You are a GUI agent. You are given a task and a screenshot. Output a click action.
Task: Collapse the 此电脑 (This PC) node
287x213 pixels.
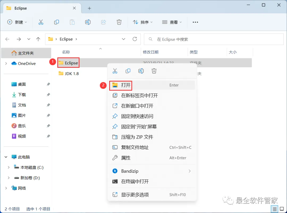pyautogui.click(x=6, y=157)
